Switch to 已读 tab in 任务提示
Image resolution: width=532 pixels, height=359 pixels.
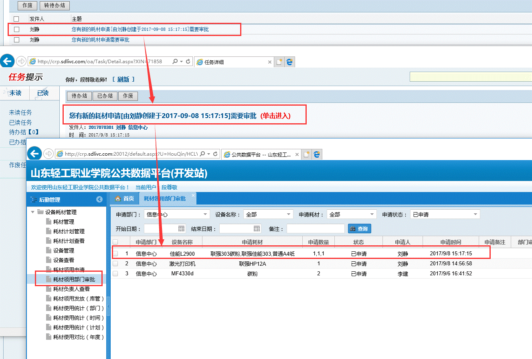pyautogui.click(x=43, y=93)
